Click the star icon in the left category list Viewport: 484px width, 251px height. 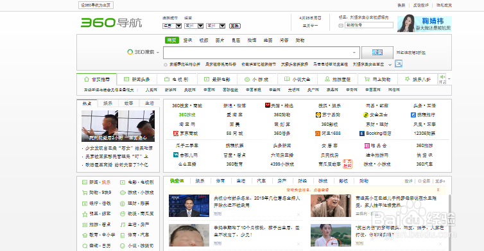[x=85, y=214]
